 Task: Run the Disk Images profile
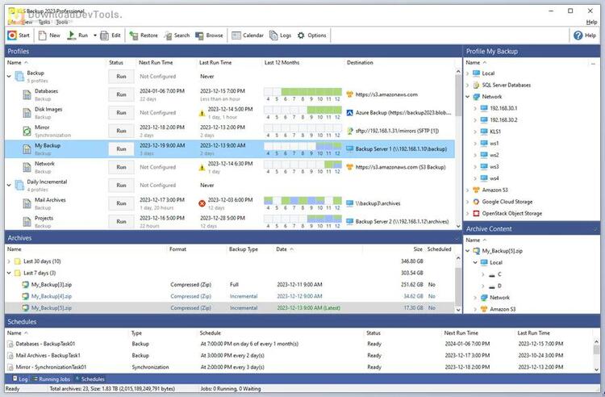coord(121,113)
